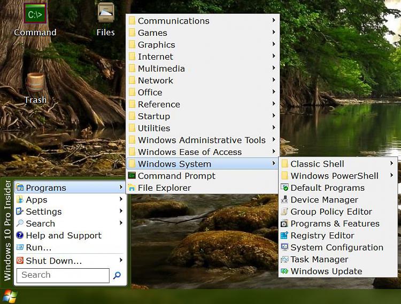The width and height of the screenshot is (401, 304).
Task: Click the File Explorer icon in Programs menu
Action: (132, 188)
